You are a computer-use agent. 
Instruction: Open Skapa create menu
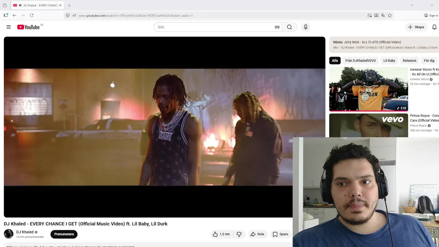point(416,27)
